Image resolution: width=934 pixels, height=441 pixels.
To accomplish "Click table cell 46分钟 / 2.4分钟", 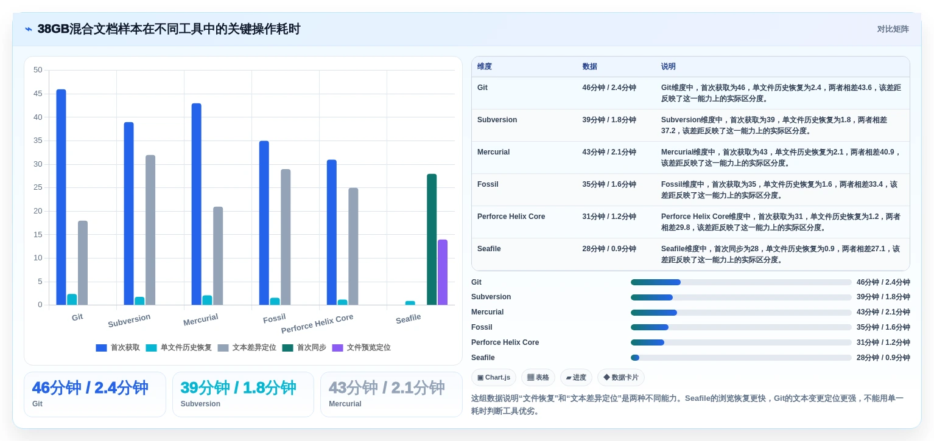I will point(609,88).
